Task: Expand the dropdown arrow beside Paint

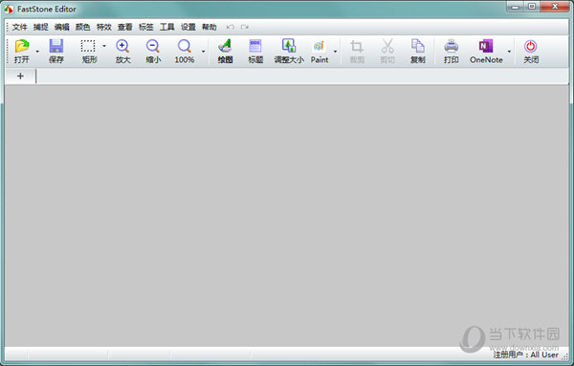Action: (335, 52)
